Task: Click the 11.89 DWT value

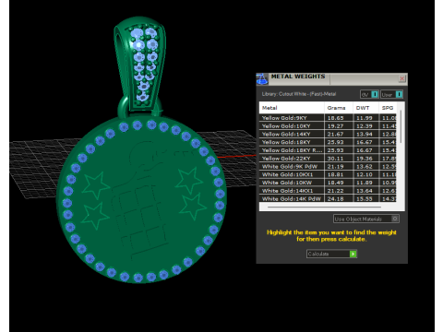Action: [x=365, y=183]
